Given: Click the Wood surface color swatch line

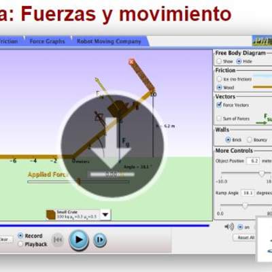Looking at the screenshot, I should 262,87.
